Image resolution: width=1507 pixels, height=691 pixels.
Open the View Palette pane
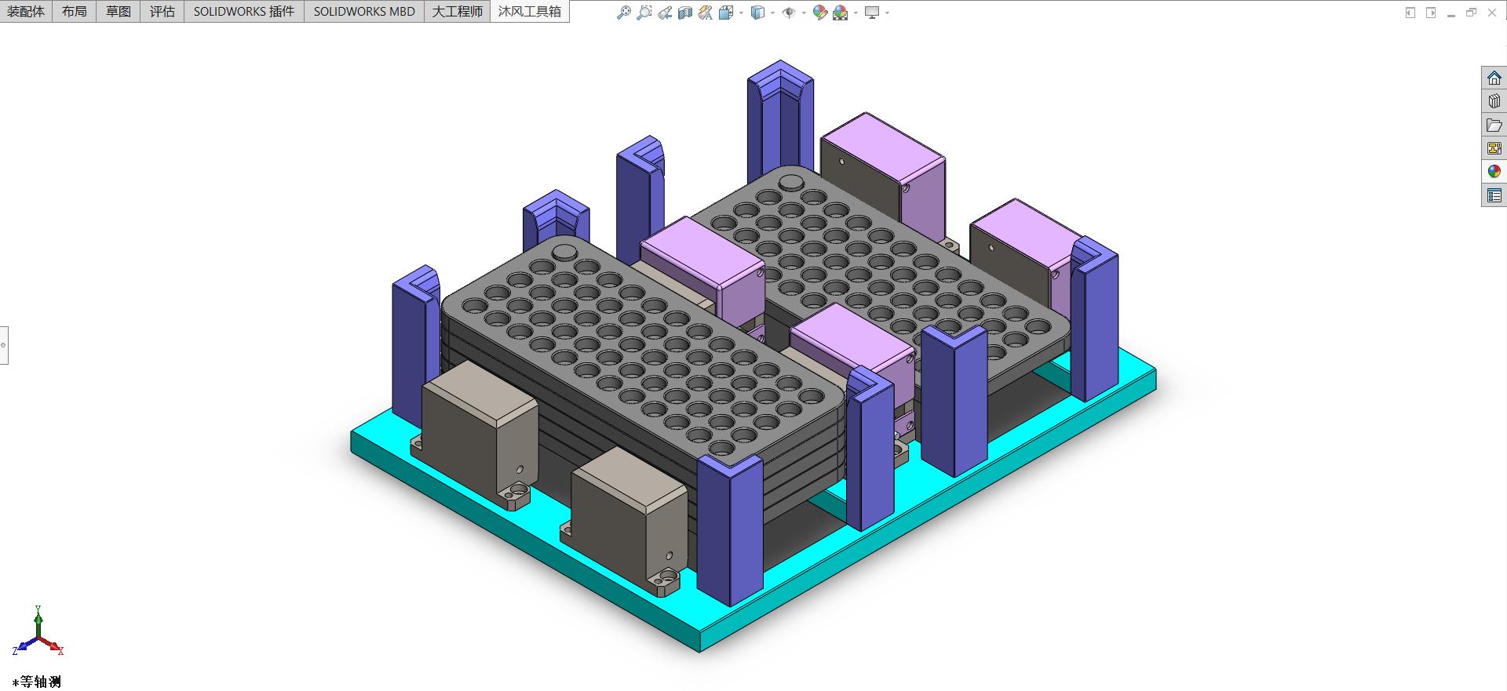(1494, 148)
